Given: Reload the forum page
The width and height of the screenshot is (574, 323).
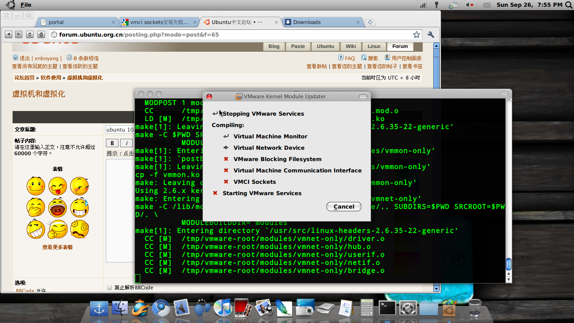Looking at the screenshot, I should click(30, 34).
